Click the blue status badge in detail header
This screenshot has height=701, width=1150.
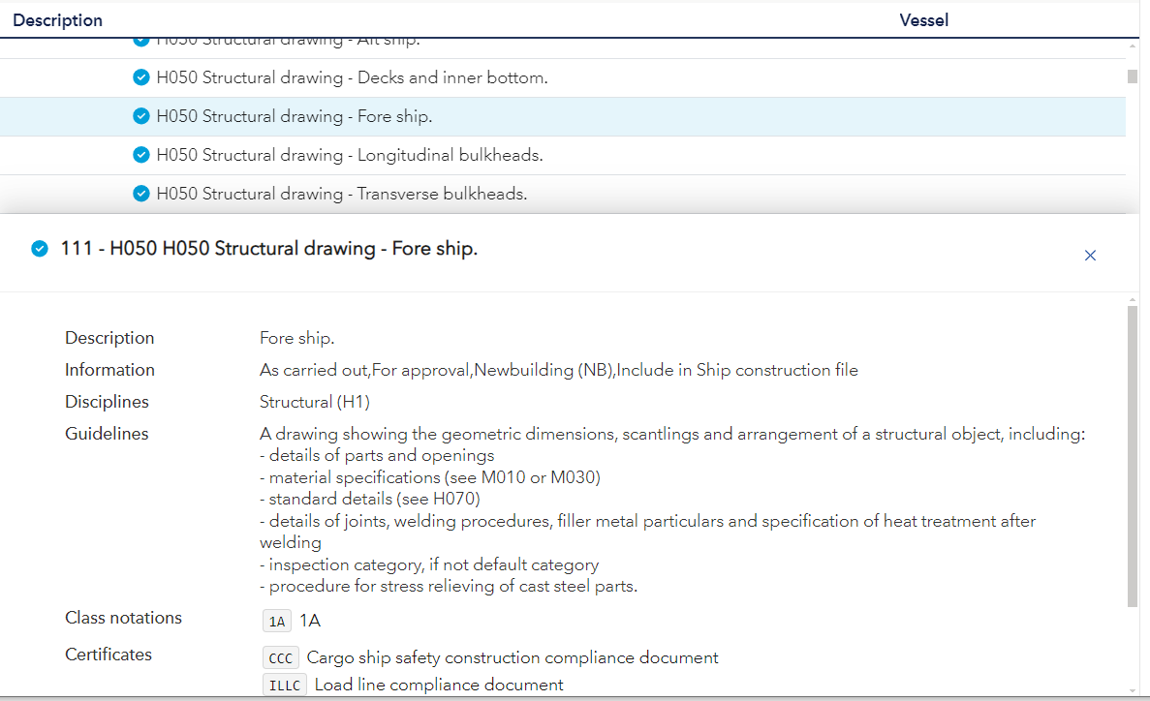40,248
